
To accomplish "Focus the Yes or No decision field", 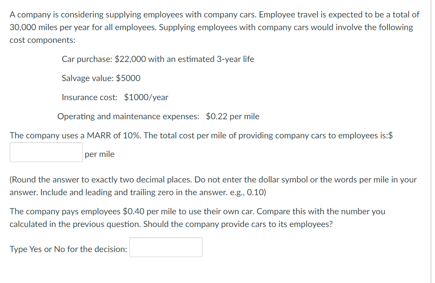I will 166,247.
